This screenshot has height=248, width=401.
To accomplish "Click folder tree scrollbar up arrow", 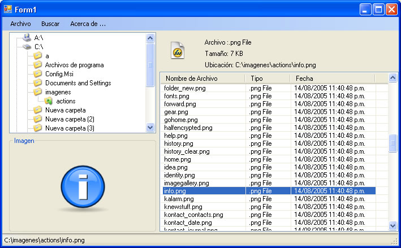I will [x=150, y=38].
